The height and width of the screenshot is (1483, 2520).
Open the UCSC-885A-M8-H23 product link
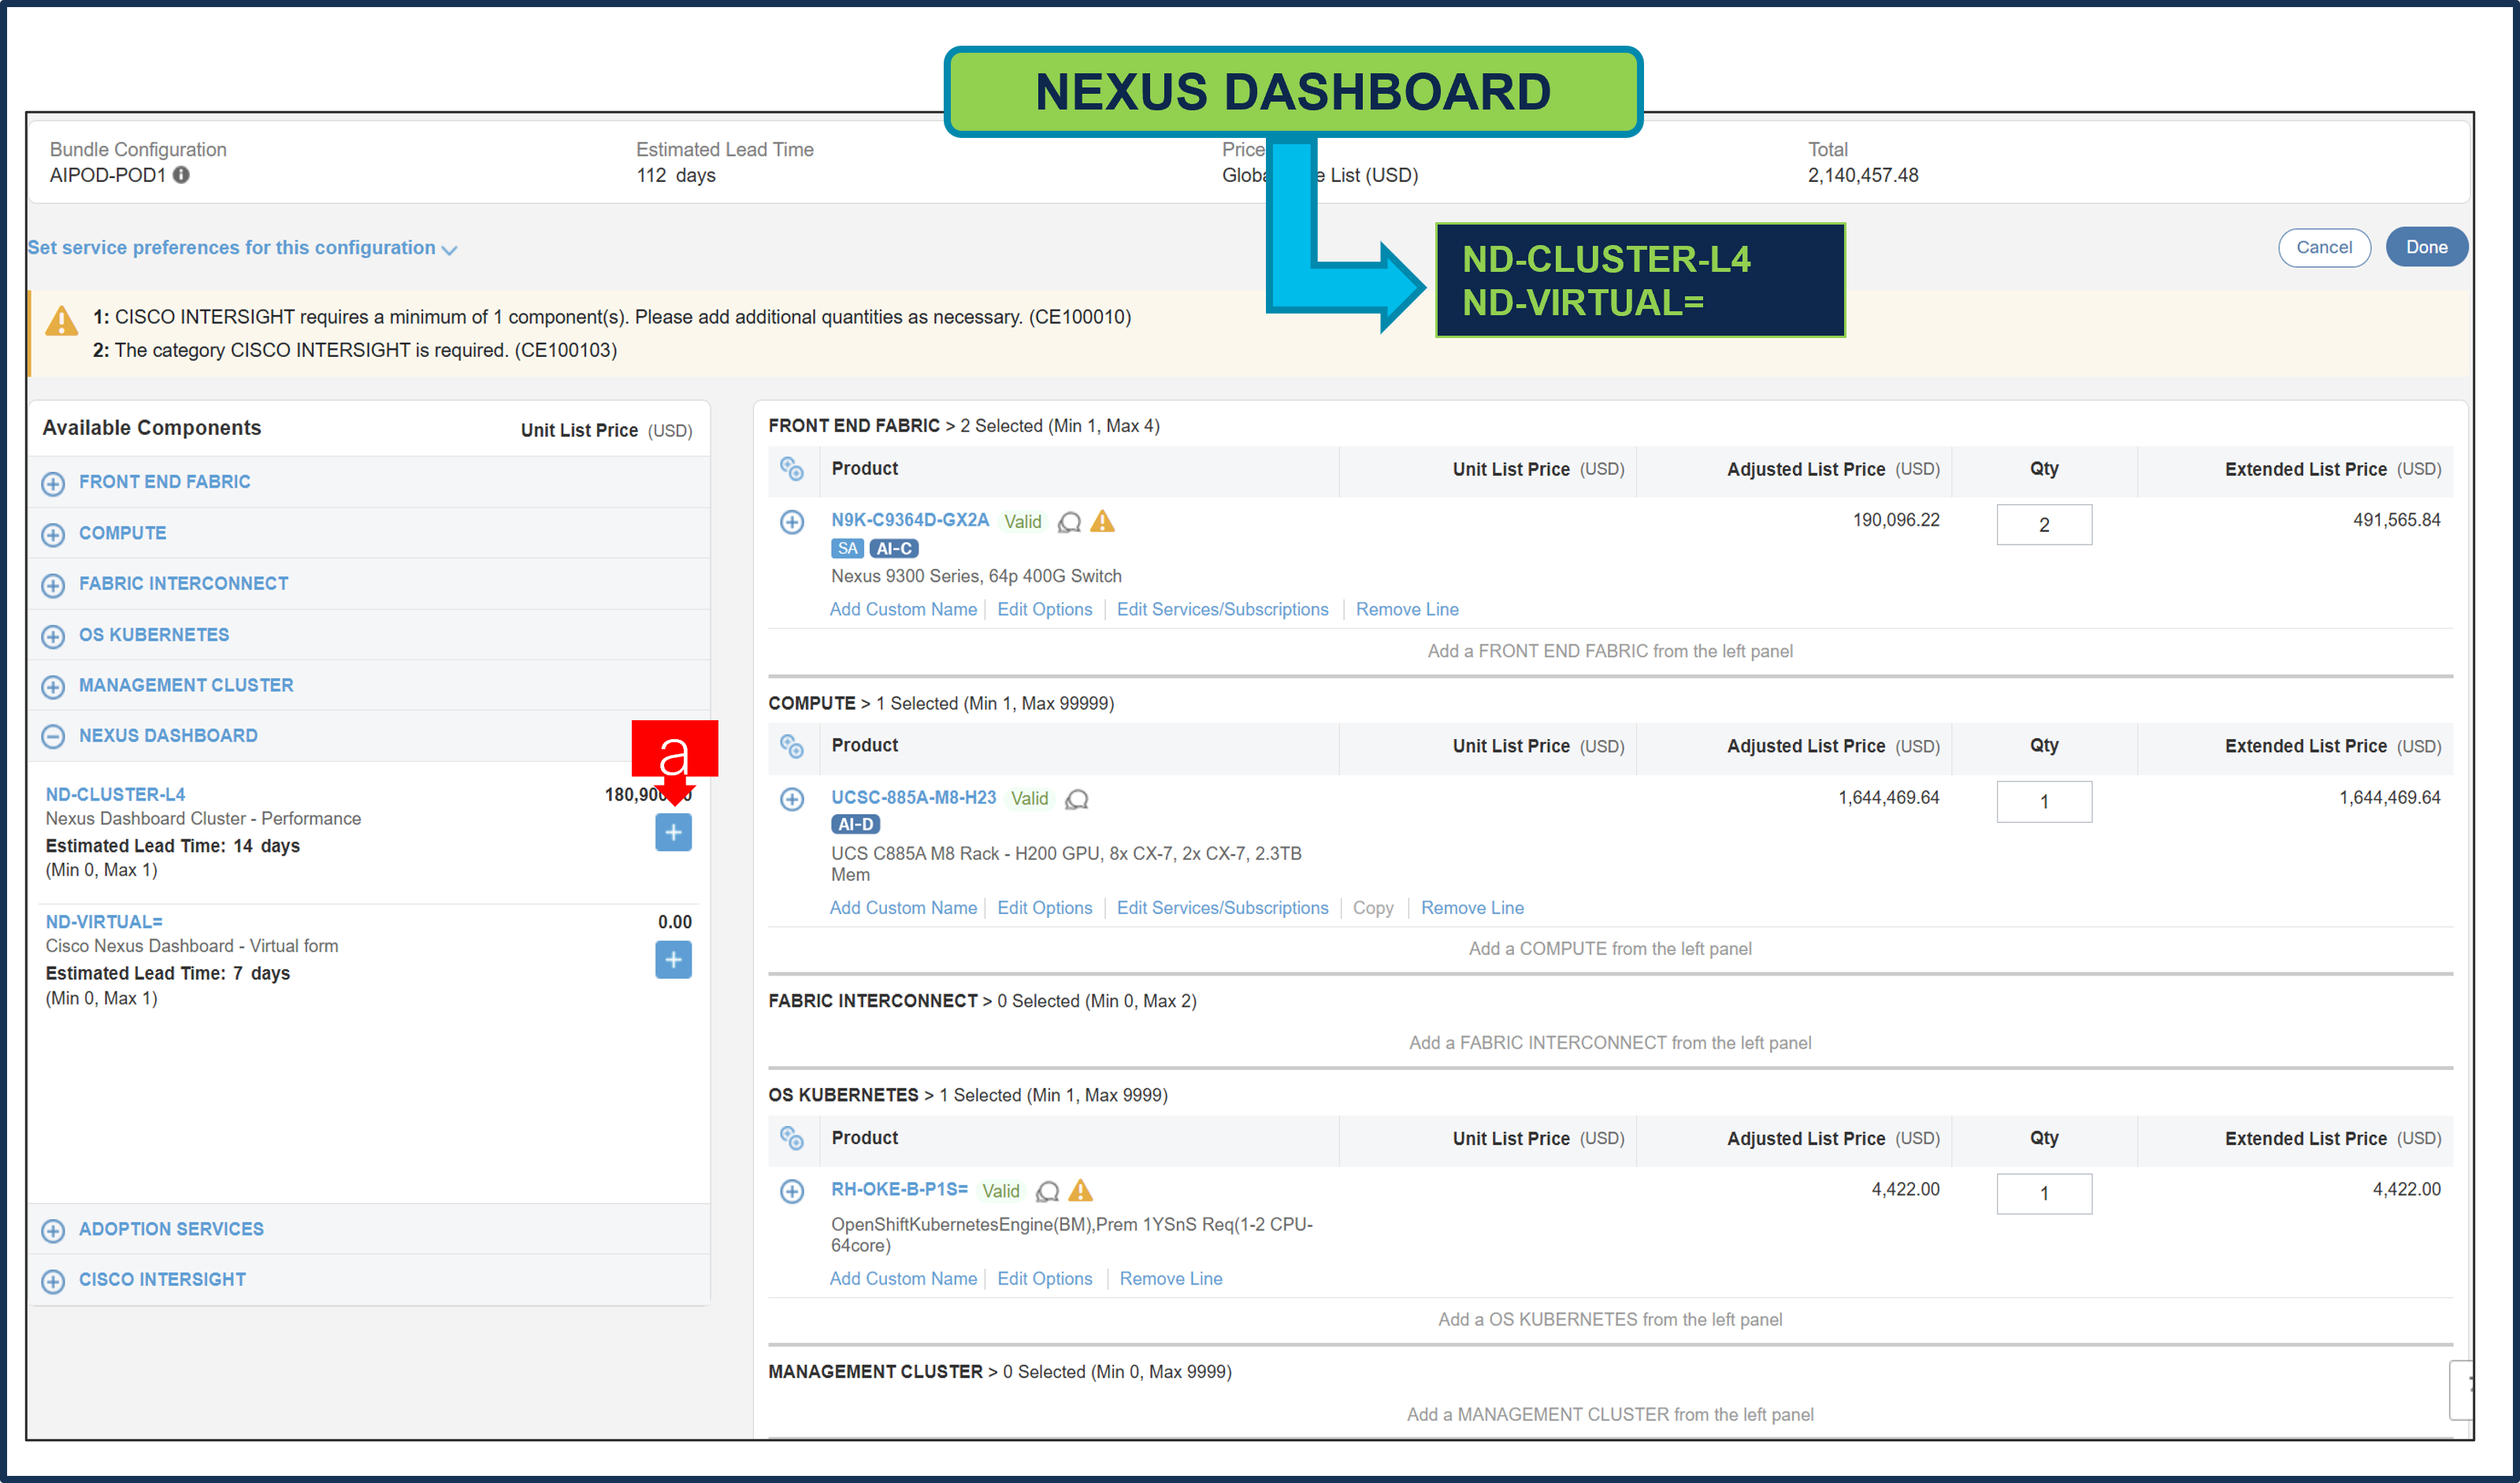click(x=914, y=797)
